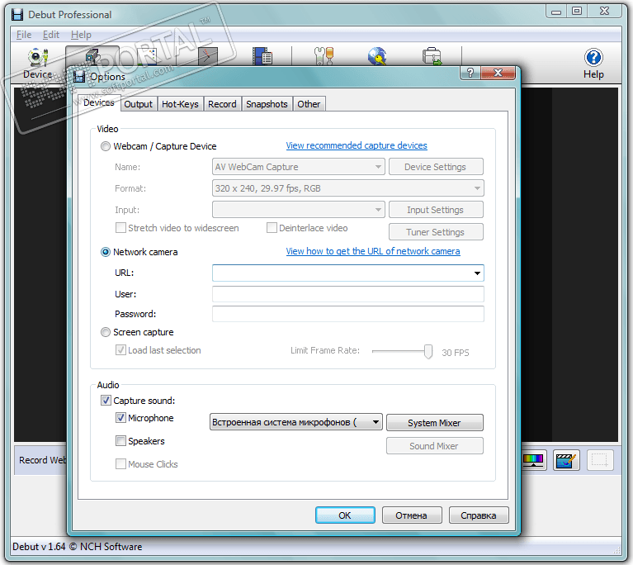The image size is (633, 565).
Task: Click the OK button
Action: [345, 515]
